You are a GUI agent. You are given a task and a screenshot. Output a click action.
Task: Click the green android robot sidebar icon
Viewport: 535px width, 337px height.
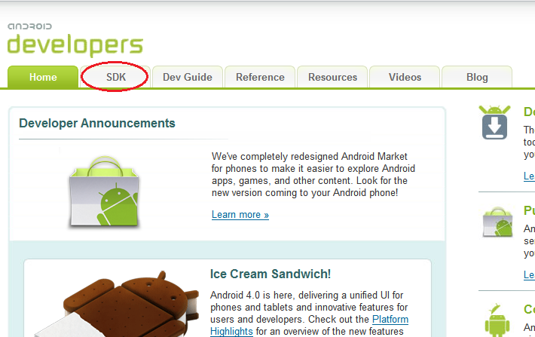click(497, 320)
